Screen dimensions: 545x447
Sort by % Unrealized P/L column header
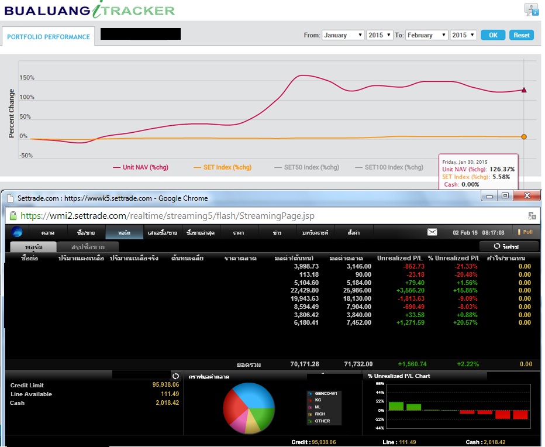tap(454, 258)
